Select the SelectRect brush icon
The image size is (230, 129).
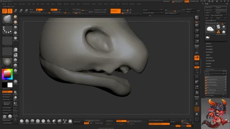(x=15, y=114)
